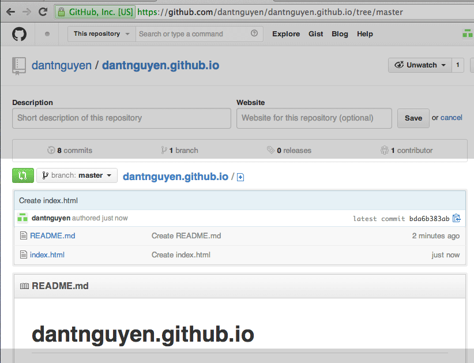This screenshot has height=363, width=474.
Task: Click the cancel link next to Save
Action: click(x=451, y=118)
